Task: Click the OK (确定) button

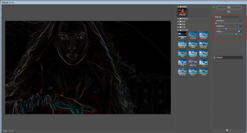Action: click(229, 7)
